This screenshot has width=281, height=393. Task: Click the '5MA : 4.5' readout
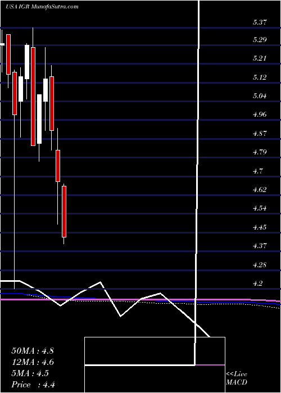[30, 373]
